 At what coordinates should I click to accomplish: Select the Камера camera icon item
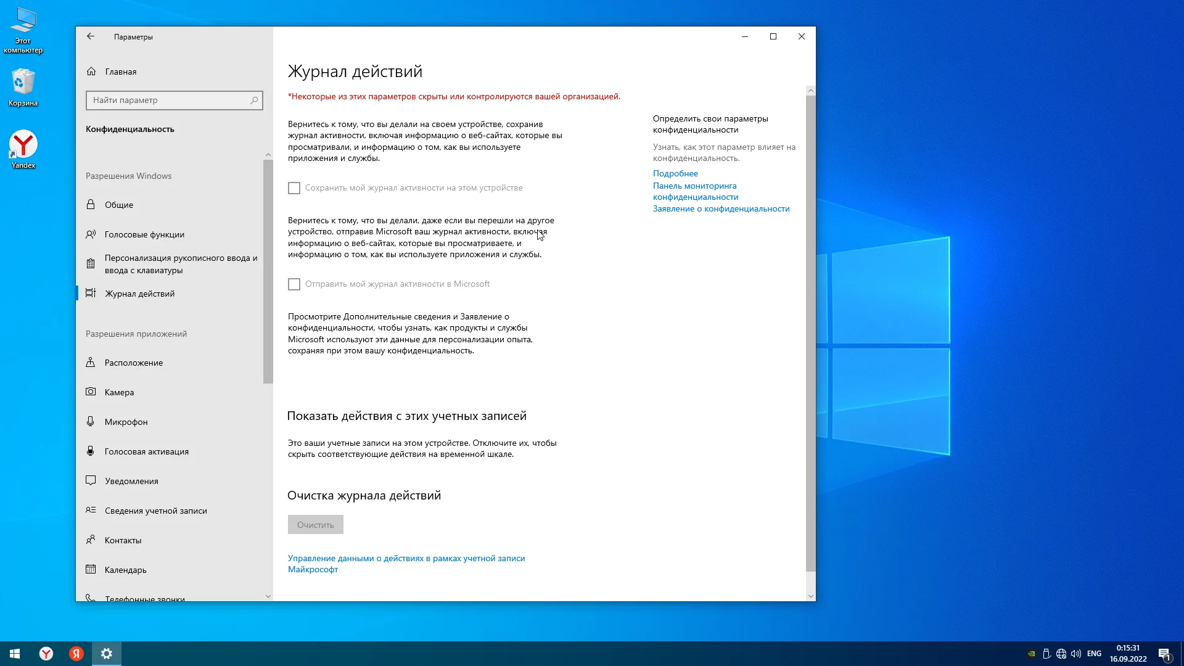point(91,392)
